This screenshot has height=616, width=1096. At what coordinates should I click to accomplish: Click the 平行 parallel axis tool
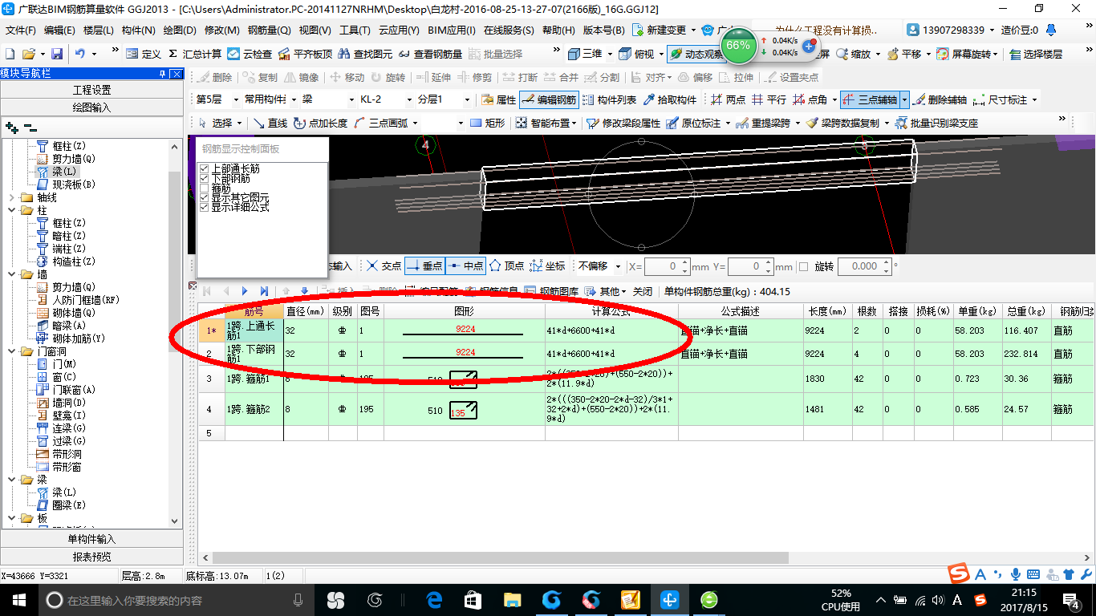(x=769, y=100)
